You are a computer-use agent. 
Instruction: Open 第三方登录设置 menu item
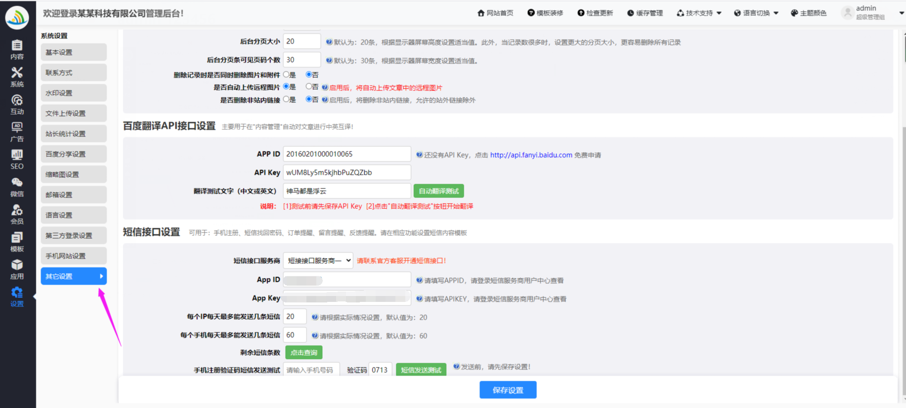pyautogui.click(x=74, y=235)
